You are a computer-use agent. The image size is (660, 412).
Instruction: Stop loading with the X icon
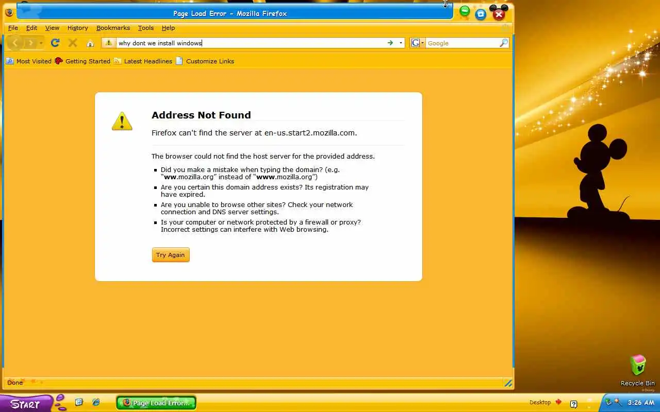pos(73,43)
